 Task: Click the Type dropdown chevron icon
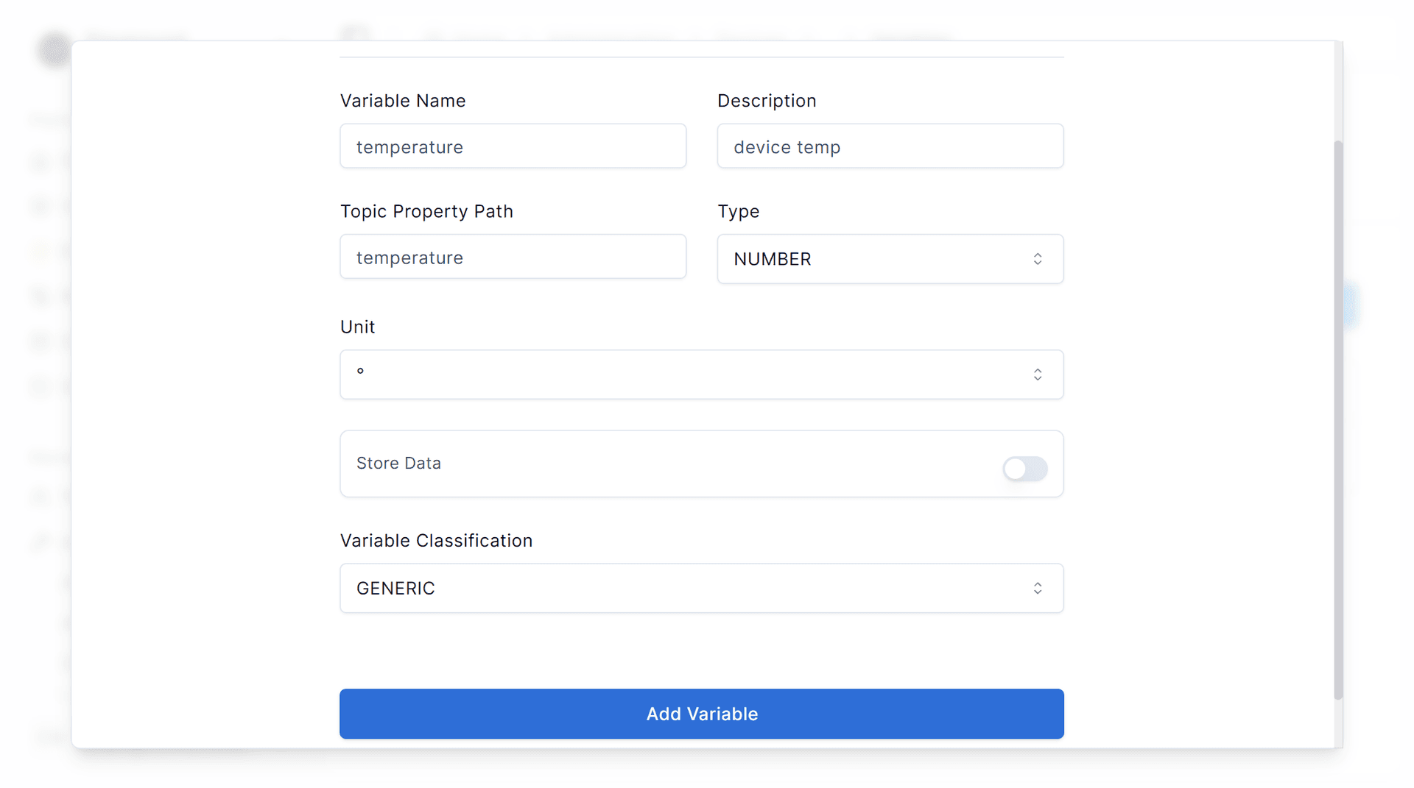(1038, 258)
